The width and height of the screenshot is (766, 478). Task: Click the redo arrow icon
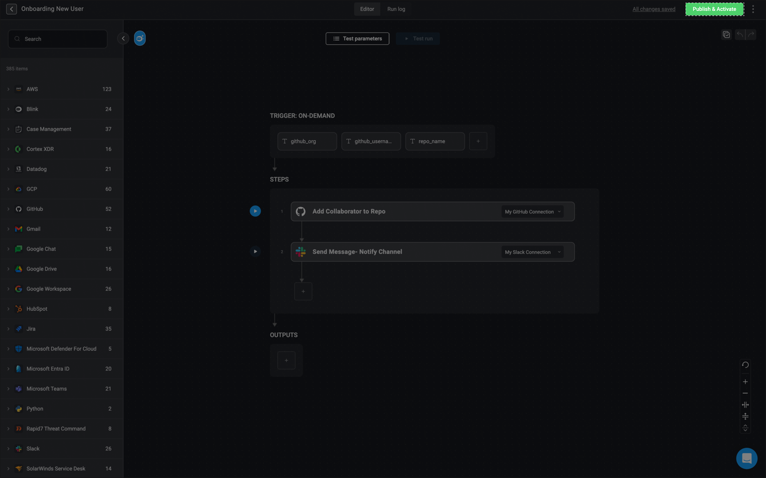click(x=751, y=35)
